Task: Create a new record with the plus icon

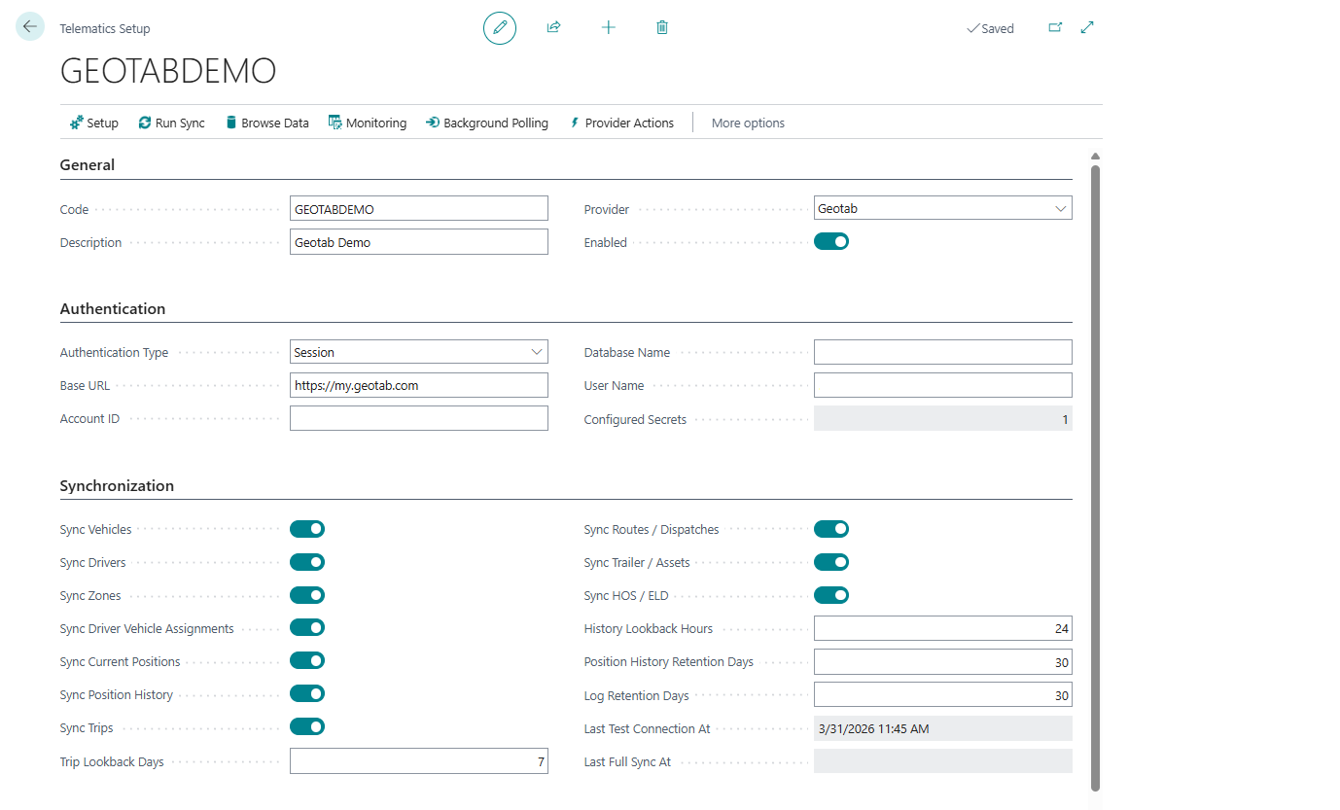Action: click(x=608, y=27)
